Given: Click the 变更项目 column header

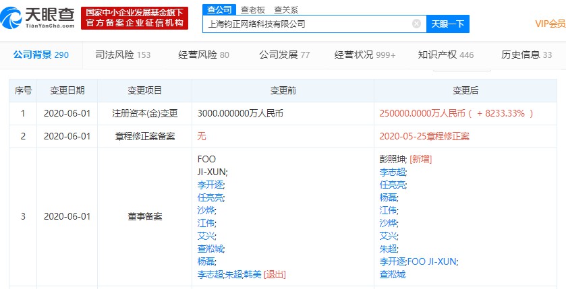Looking at the screenshot, I should pos(144,90).
